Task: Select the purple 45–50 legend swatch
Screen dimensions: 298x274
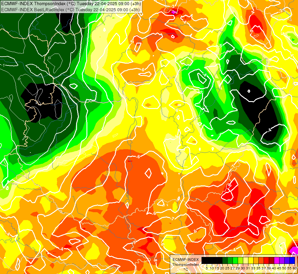Action: tap(282, 261)
